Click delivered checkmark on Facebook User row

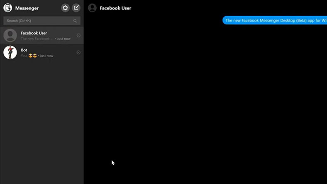click(x=78, y=35)
